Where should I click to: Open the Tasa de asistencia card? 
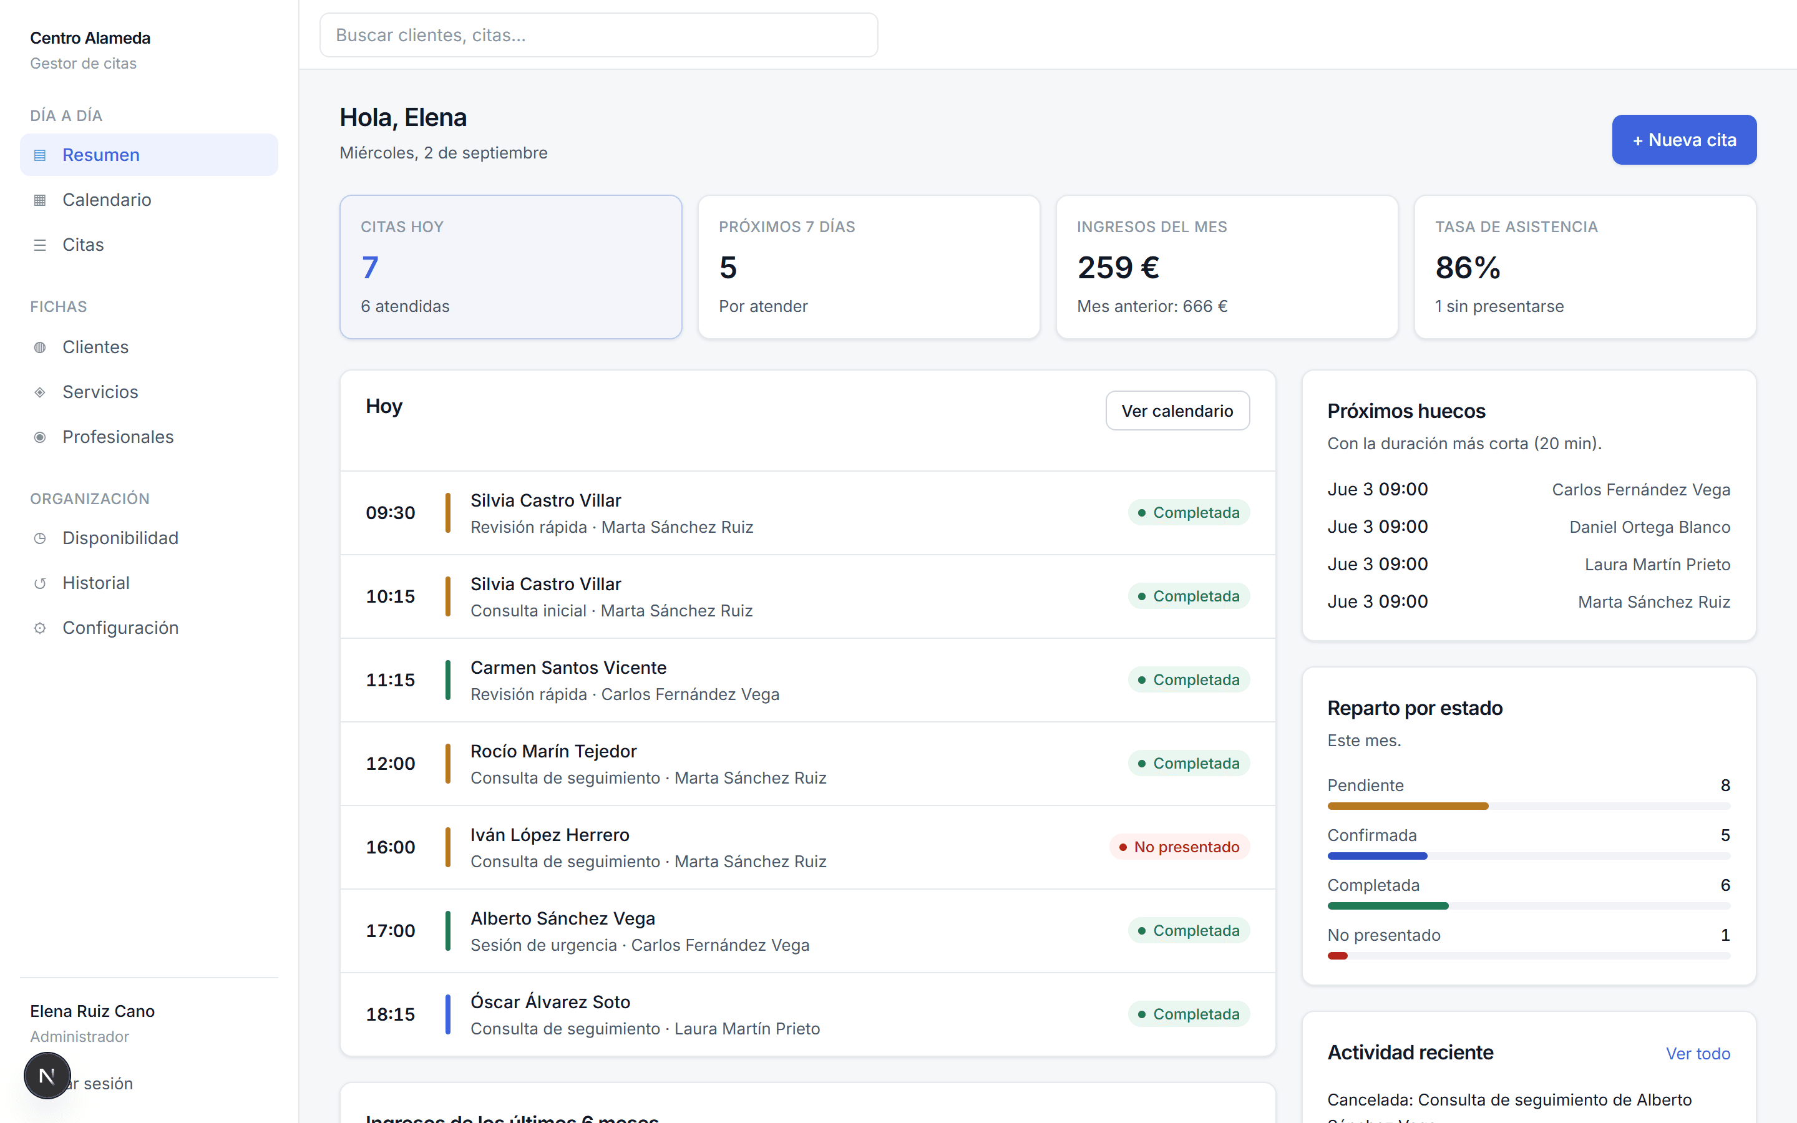pos(1585,266)
